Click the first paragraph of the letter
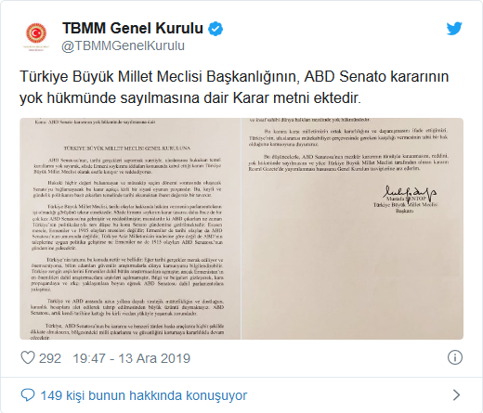The image size is (483, 413). click(127, 166)
